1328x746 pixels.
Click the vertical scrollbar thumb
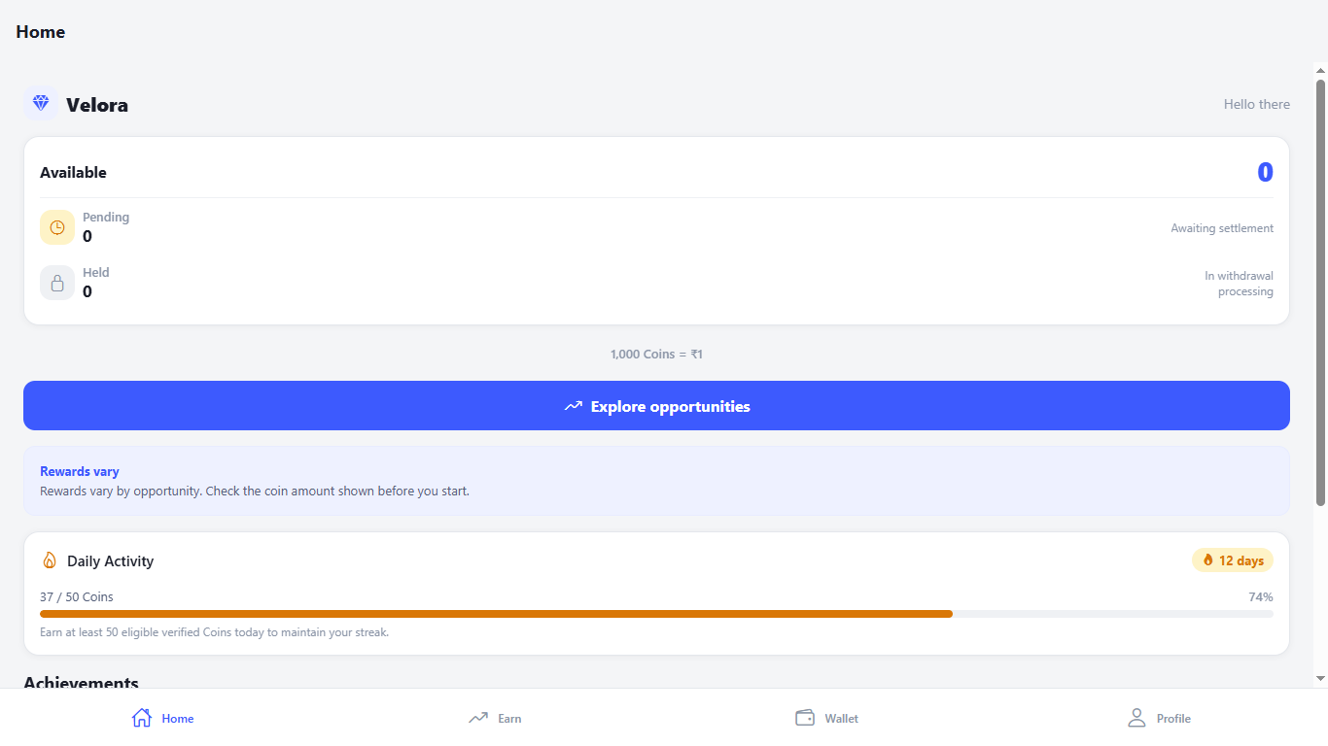tap(1320, 292)
